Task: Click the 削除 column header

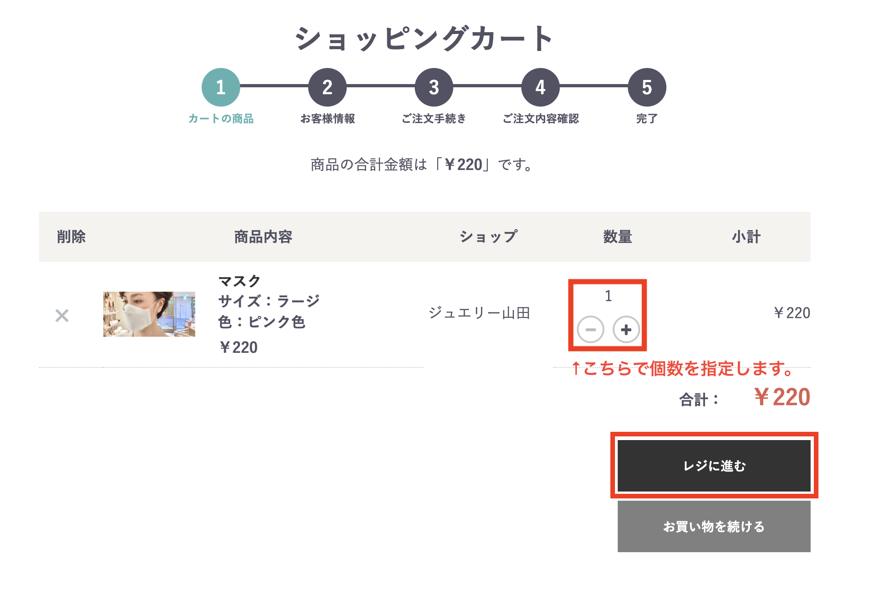Action: [71, 237]
